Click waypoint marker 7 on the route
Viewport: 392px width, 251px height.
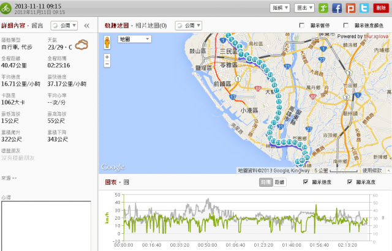(241, 54)
